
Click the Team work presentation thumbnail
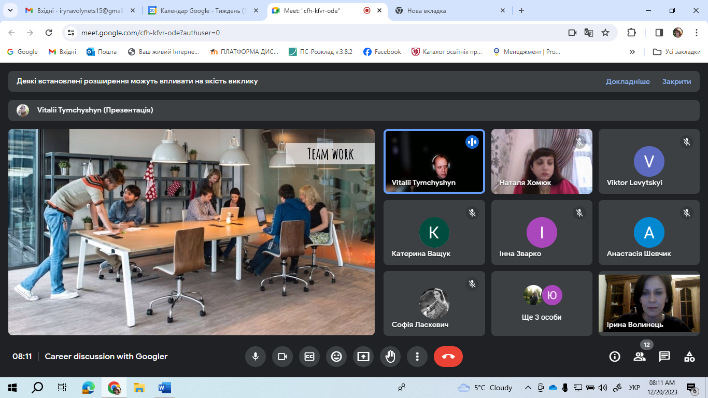point(191,232)
